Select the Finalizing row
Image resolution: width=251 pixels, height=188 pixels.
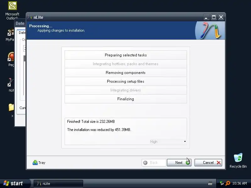126,99
